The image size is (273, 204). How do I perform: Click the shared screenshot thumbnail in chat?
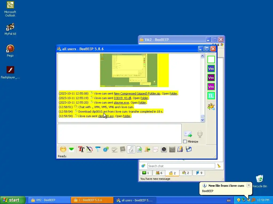click(134, 70)
